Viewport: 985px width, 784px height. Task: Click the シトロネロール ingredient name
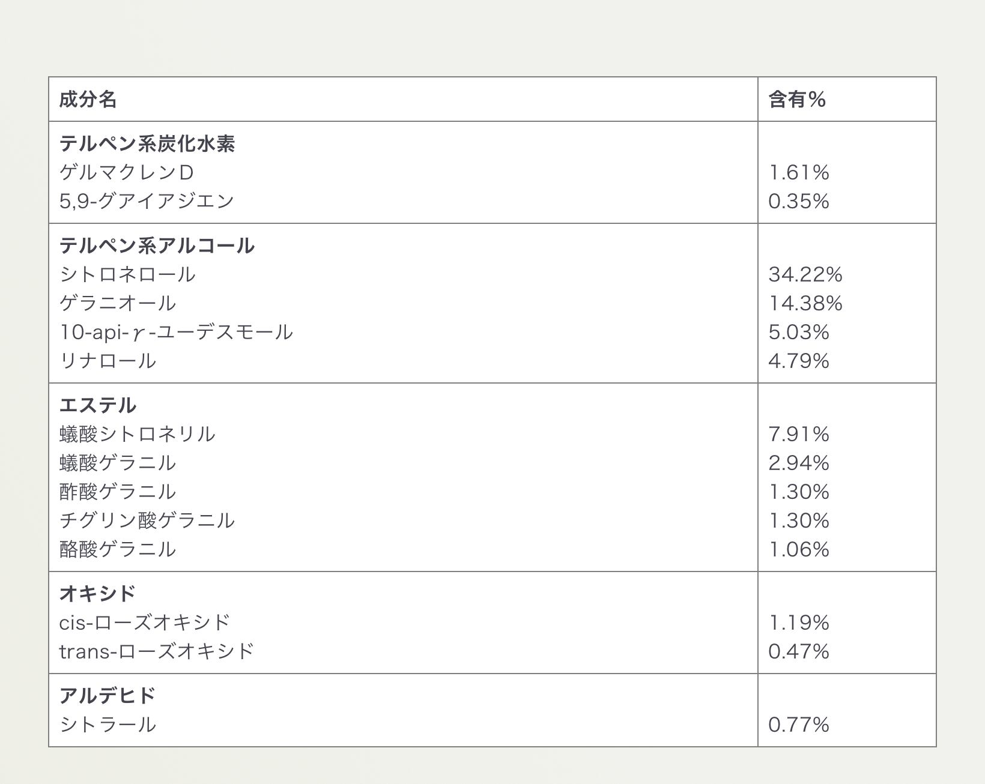(127, 274)
